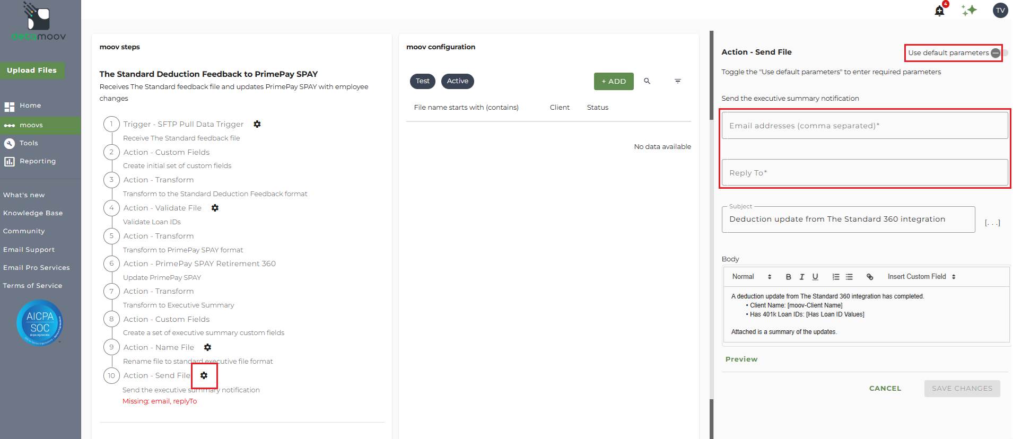The height and width of the screenshot is (439, 1013).
Task: Click inside the Body text area
Action: (x=867, y=314)
